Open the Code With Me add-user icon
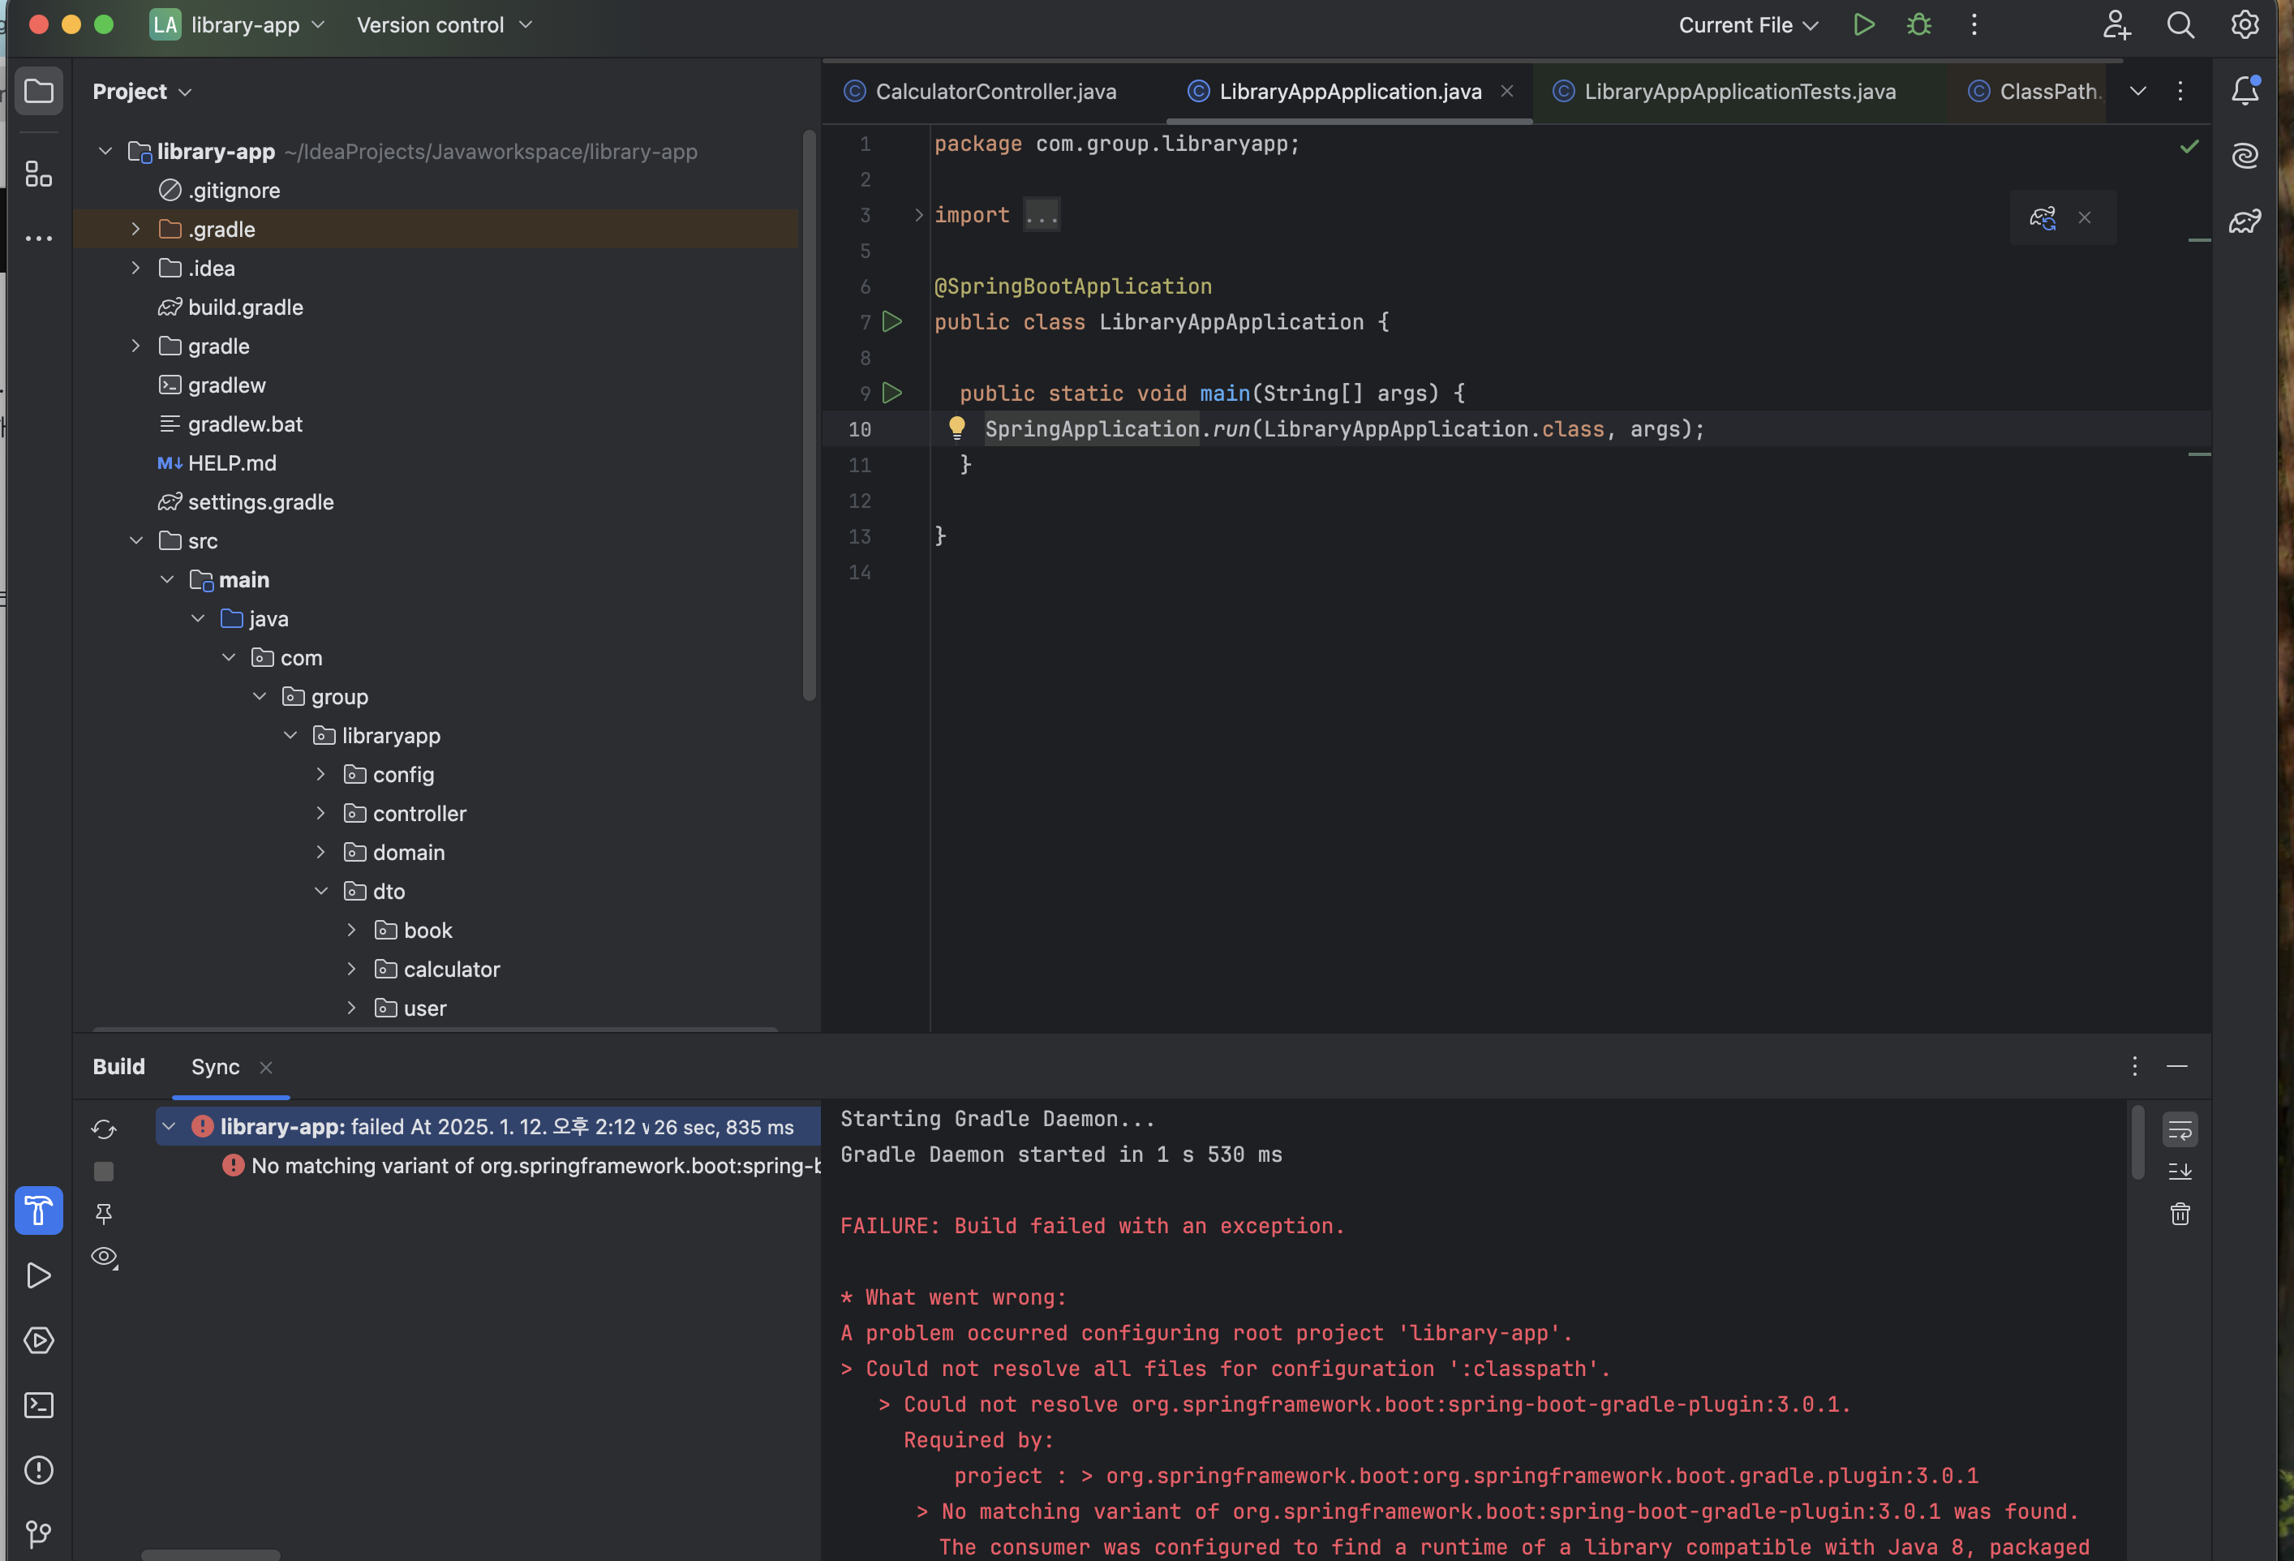The image size is (2294, 1561). 2116,24
